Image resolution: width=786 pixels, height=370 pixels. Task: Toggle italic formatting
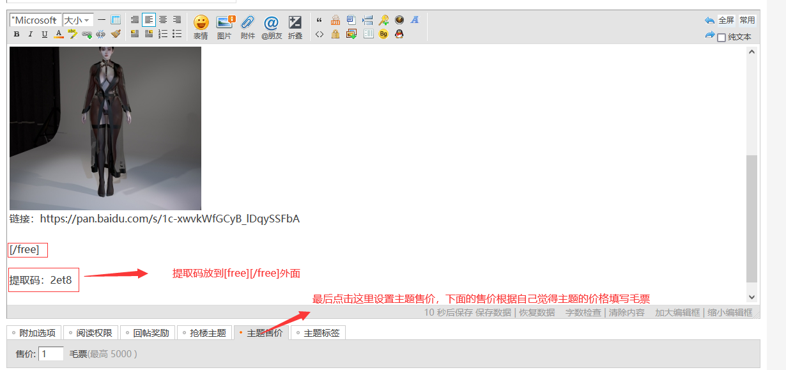tap(30, 35)
